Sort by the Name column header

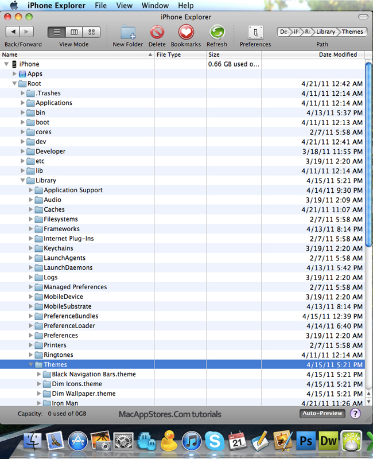77,55
